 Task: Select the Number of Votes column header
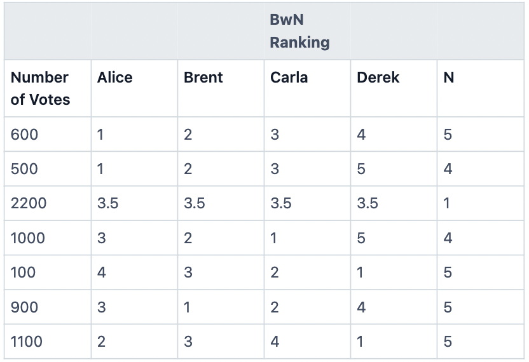(x=40, y=88)
